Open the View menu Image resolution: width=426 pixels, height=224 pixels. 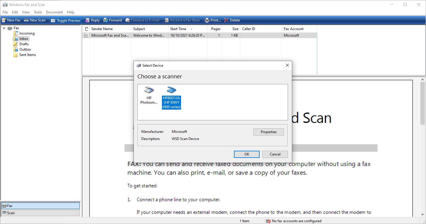click(x=26, y=12)
